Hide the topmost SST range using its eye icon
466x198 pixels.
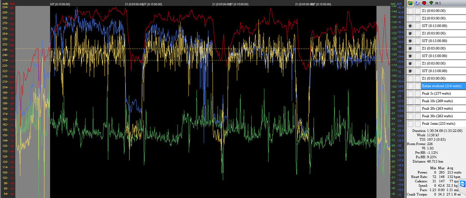[410, 26]
